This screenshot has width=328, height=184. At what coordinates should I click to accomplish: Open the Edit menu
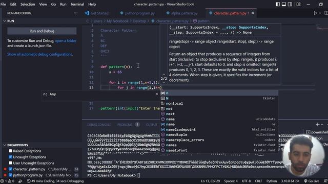pyautogui.click(x=13, y=4)
